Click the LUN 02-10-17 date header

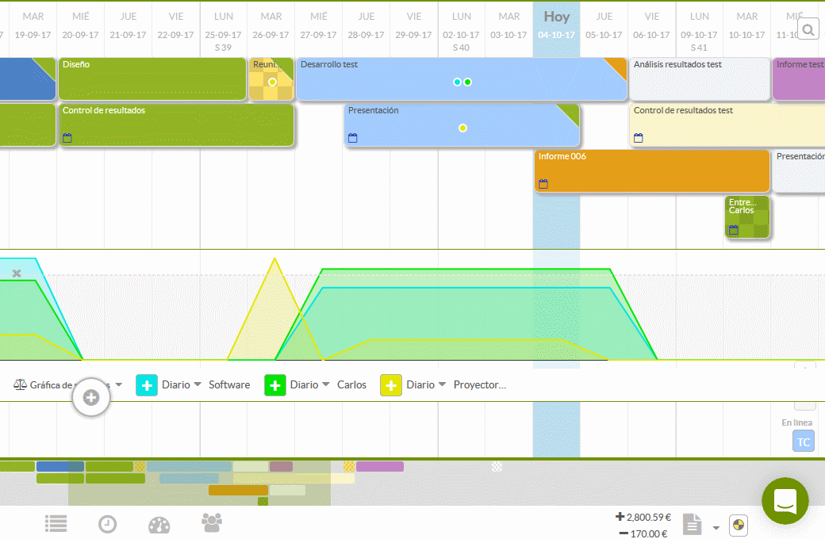(x=461, y=24)
